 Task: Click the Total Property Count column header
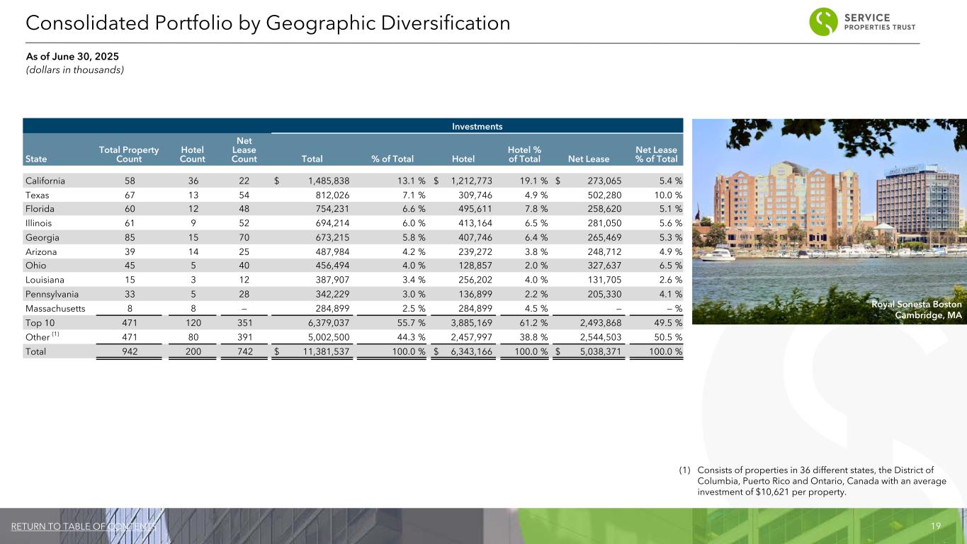point(129,154)
